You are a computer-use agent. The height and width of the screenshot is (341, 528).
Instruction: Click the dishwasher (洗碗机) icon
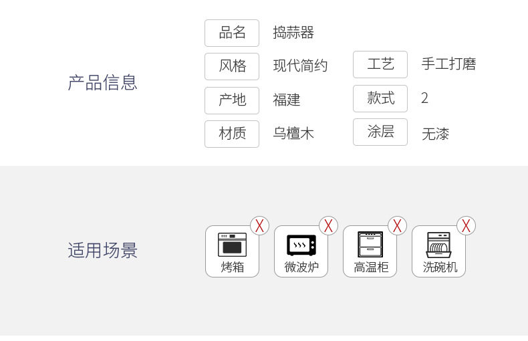438,245
